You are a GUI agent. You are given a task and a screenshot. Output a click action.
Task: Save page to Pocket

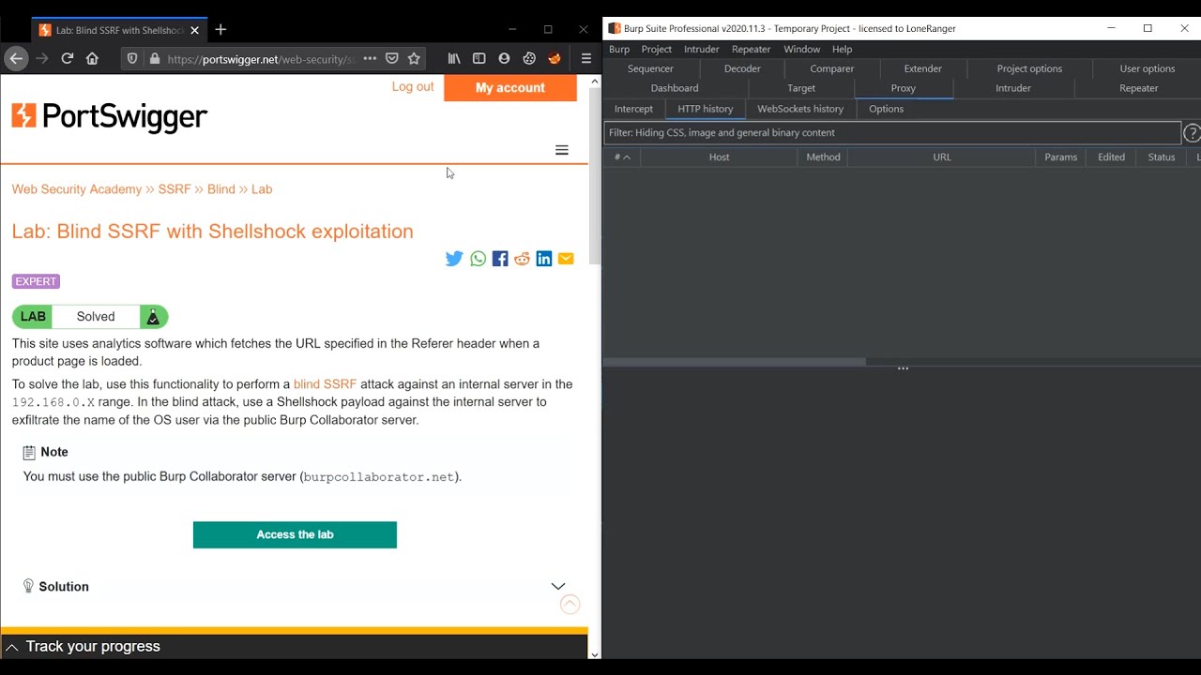392,58
